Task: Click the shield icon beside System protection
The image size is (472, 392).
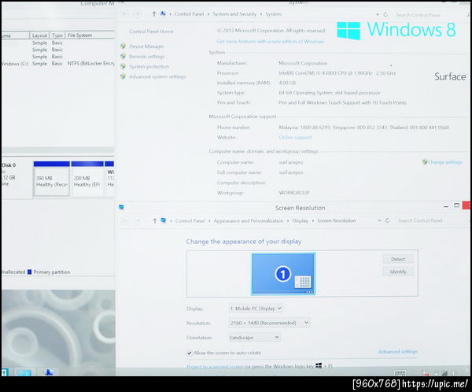Action: 123,66
